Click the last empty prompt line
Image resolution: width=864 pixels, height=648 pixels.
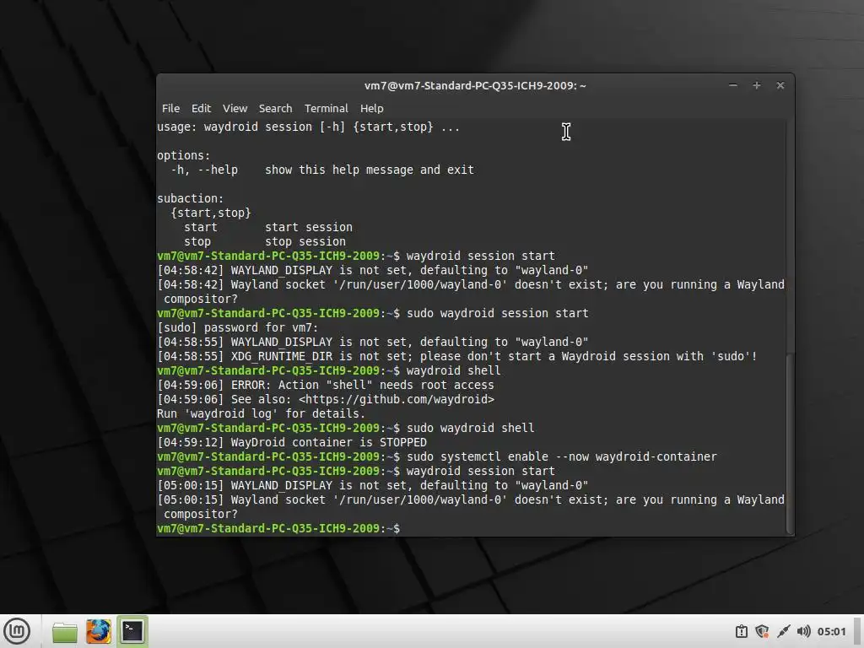click(x=278, y=528)
